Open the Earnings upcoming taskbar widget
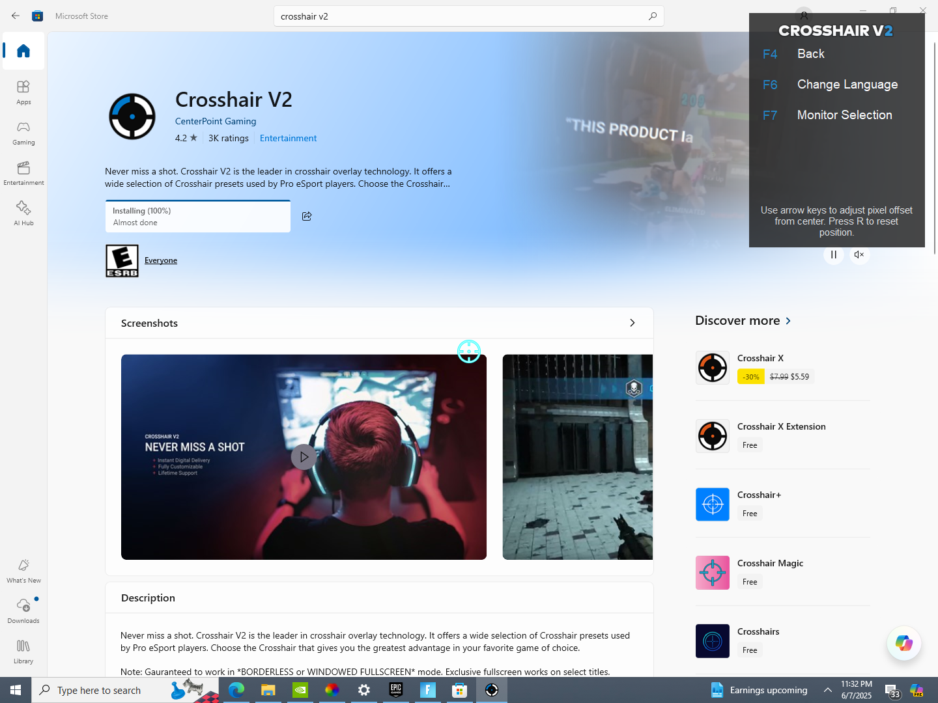The image size is (938, 703). (760, 690)
